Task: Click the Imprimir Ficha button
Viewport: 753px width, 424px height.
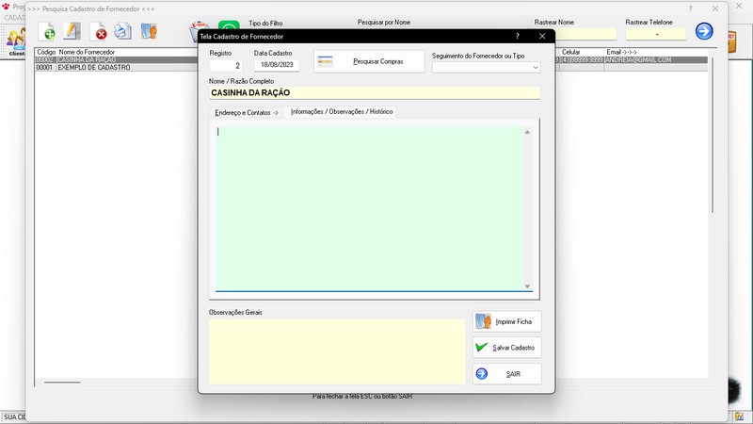Action: coord(507,321)
